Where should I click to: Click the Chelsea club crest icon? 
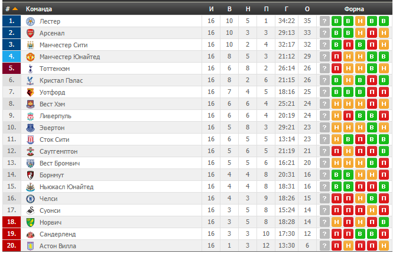[x=30, y=199]
